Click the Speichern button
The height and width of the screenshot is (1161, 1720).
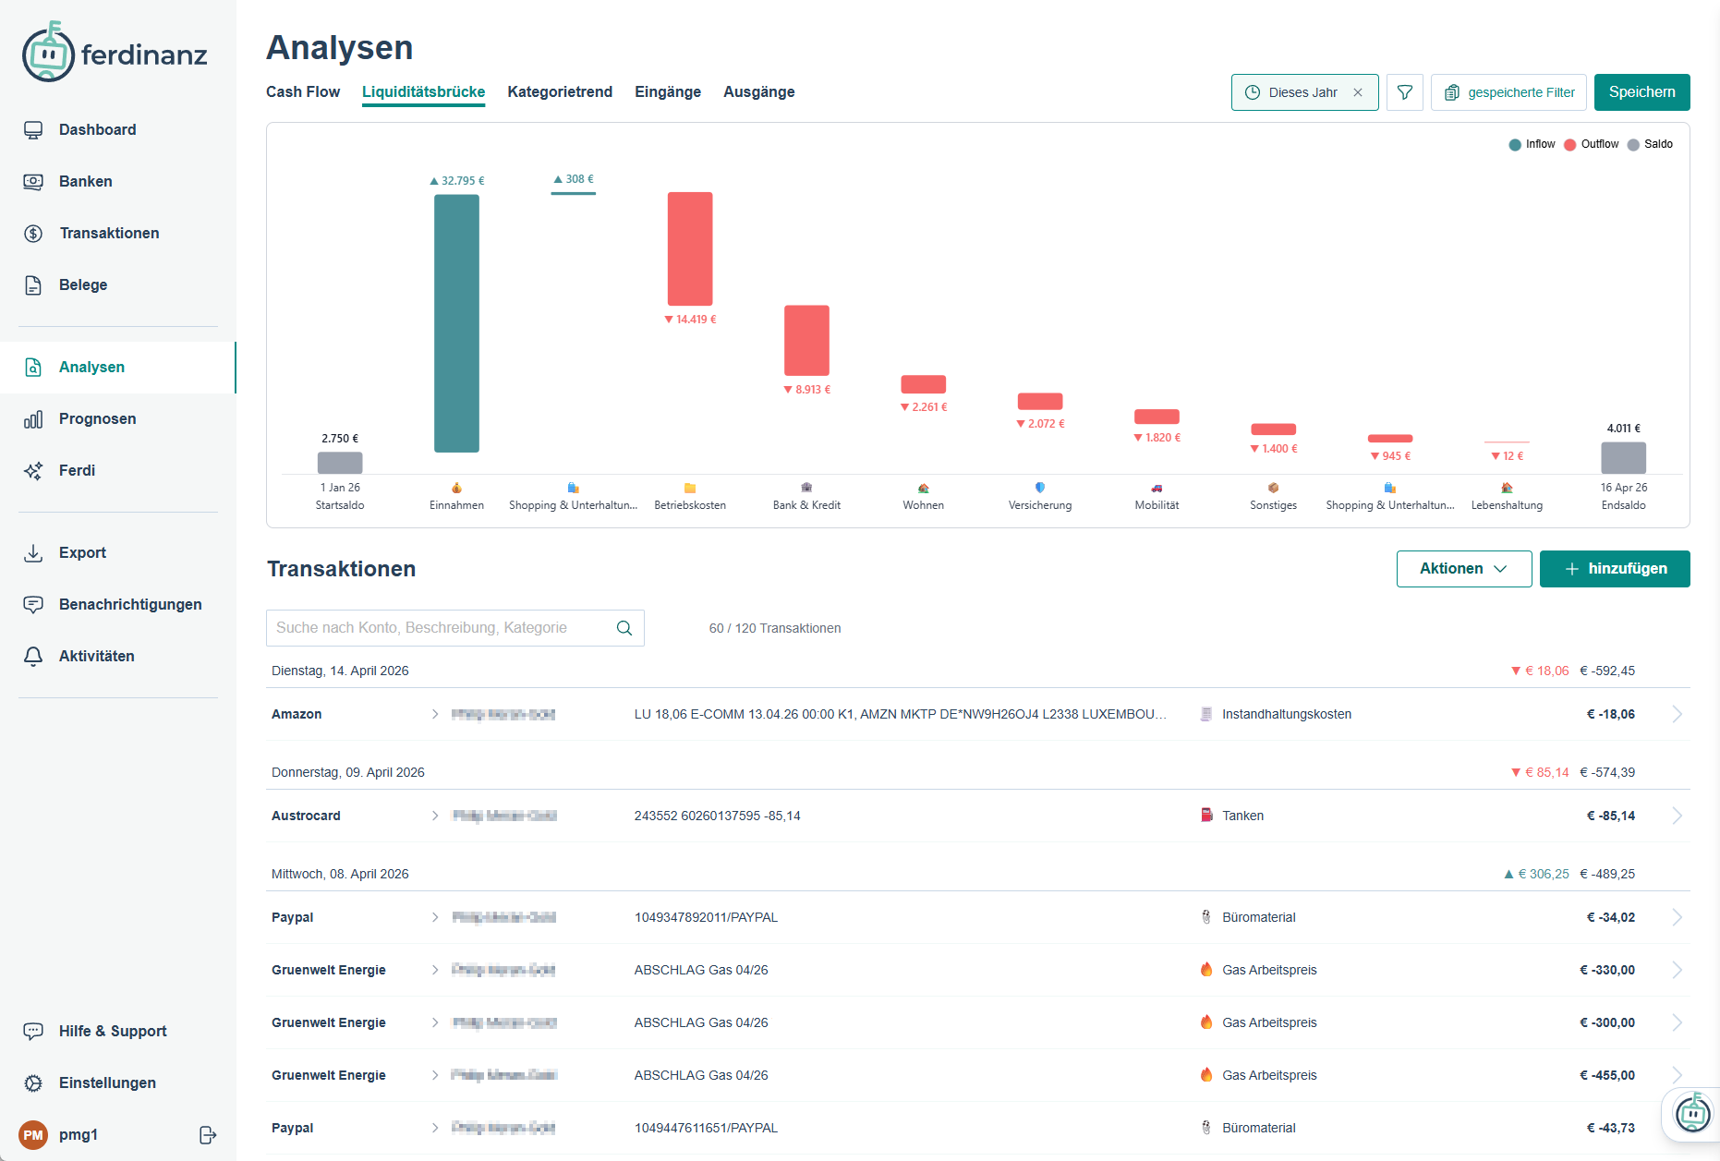1641,92
